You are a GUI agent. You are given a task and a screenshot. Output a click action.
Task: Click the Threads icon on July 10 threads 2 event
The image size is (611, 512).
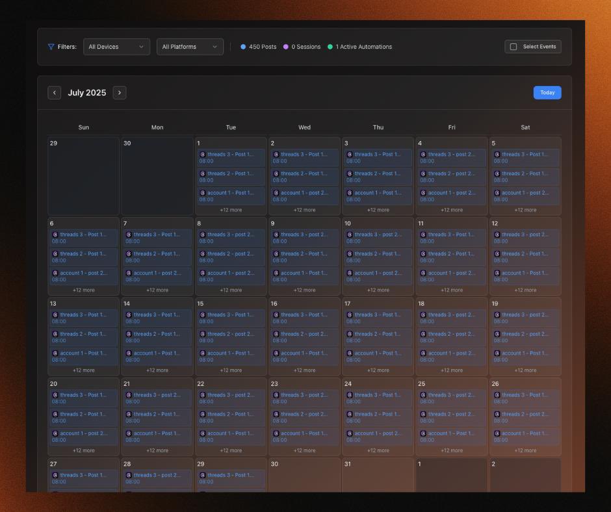350,254
